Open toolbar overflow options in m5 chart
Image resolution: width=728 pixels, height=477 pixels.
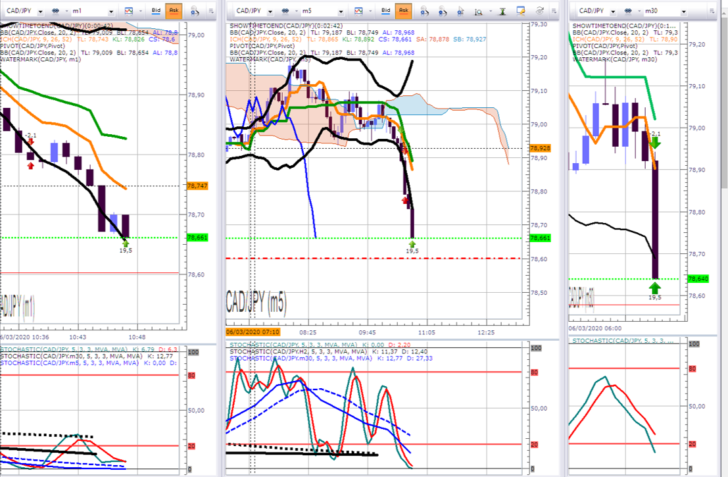click(x=554, y=11)
